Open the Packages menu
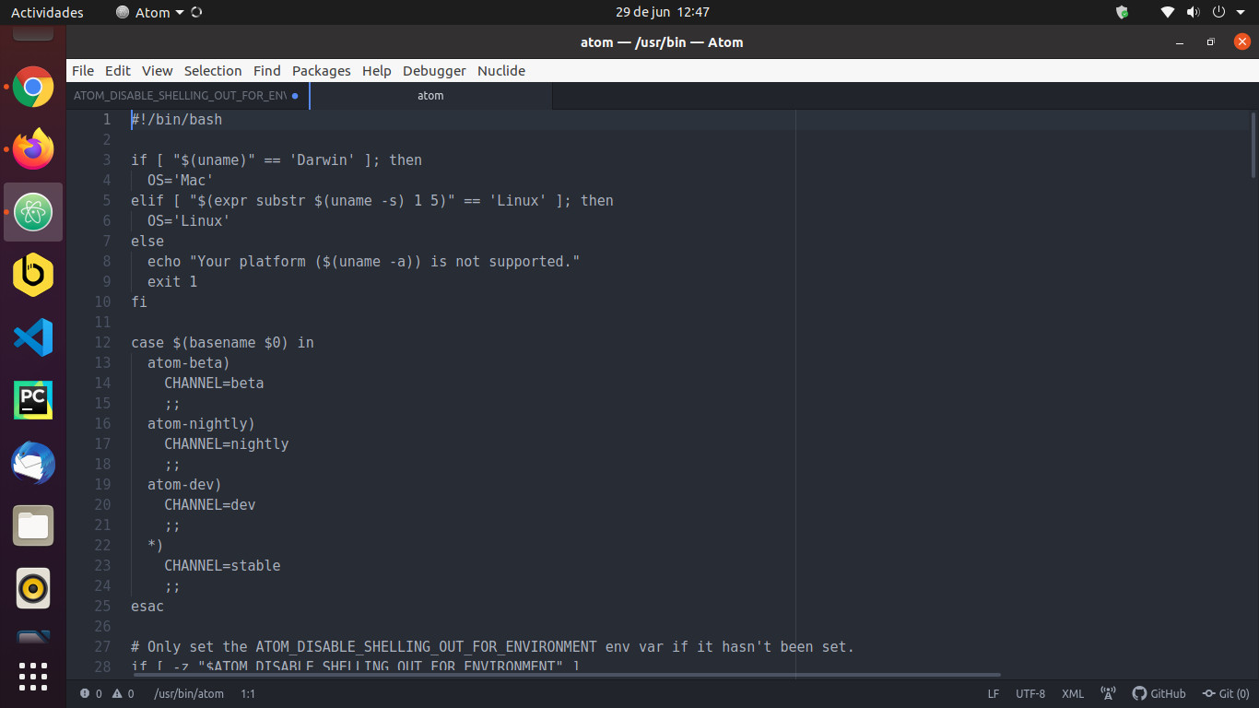 click(322, 71)
